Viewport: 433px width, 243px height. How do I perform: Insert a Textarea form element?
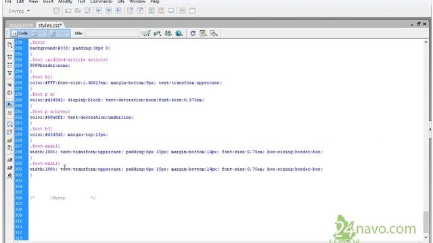[87, 11]
